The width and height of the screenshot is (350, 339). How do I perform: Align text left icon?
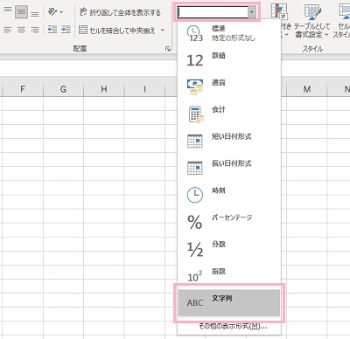(8, 30)
